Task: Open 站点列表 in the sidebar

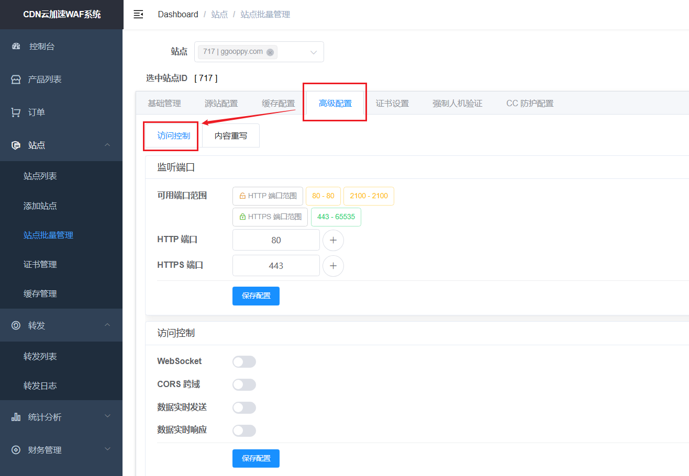Action: click(40, 176)
